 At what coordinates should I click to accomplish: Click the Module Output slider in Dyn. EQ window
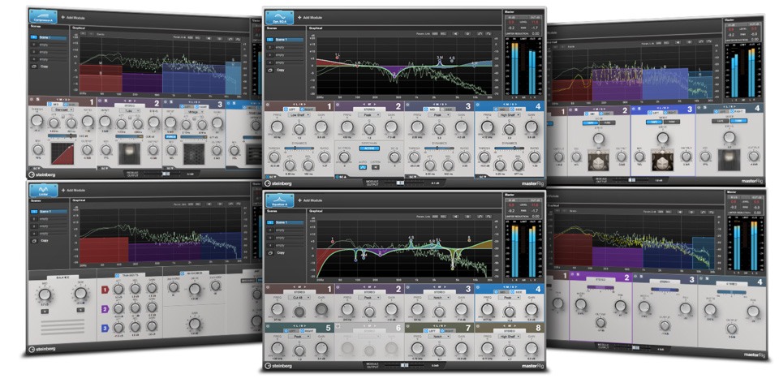pos(401,183)
